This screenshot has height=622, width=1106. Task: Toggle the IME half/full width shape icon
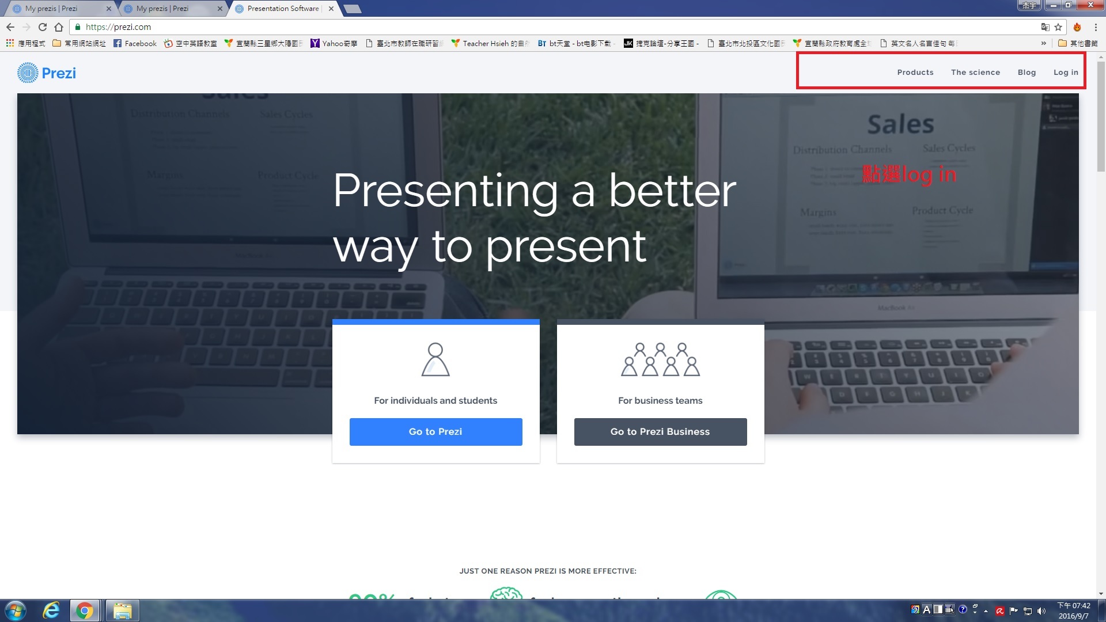point(938,609)
